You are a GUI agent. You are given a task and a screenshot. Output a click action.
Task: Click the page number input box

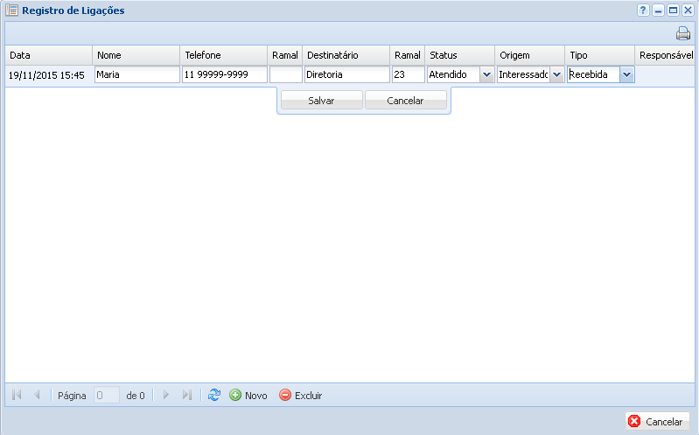point(106,396)
